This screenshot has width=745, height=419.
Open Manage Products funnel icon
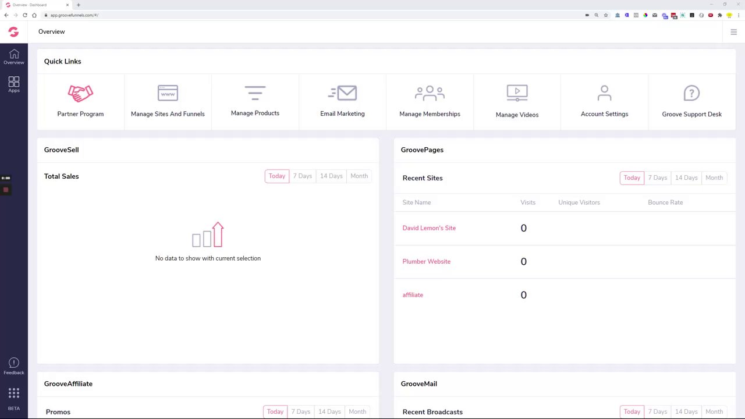point(255,93)
